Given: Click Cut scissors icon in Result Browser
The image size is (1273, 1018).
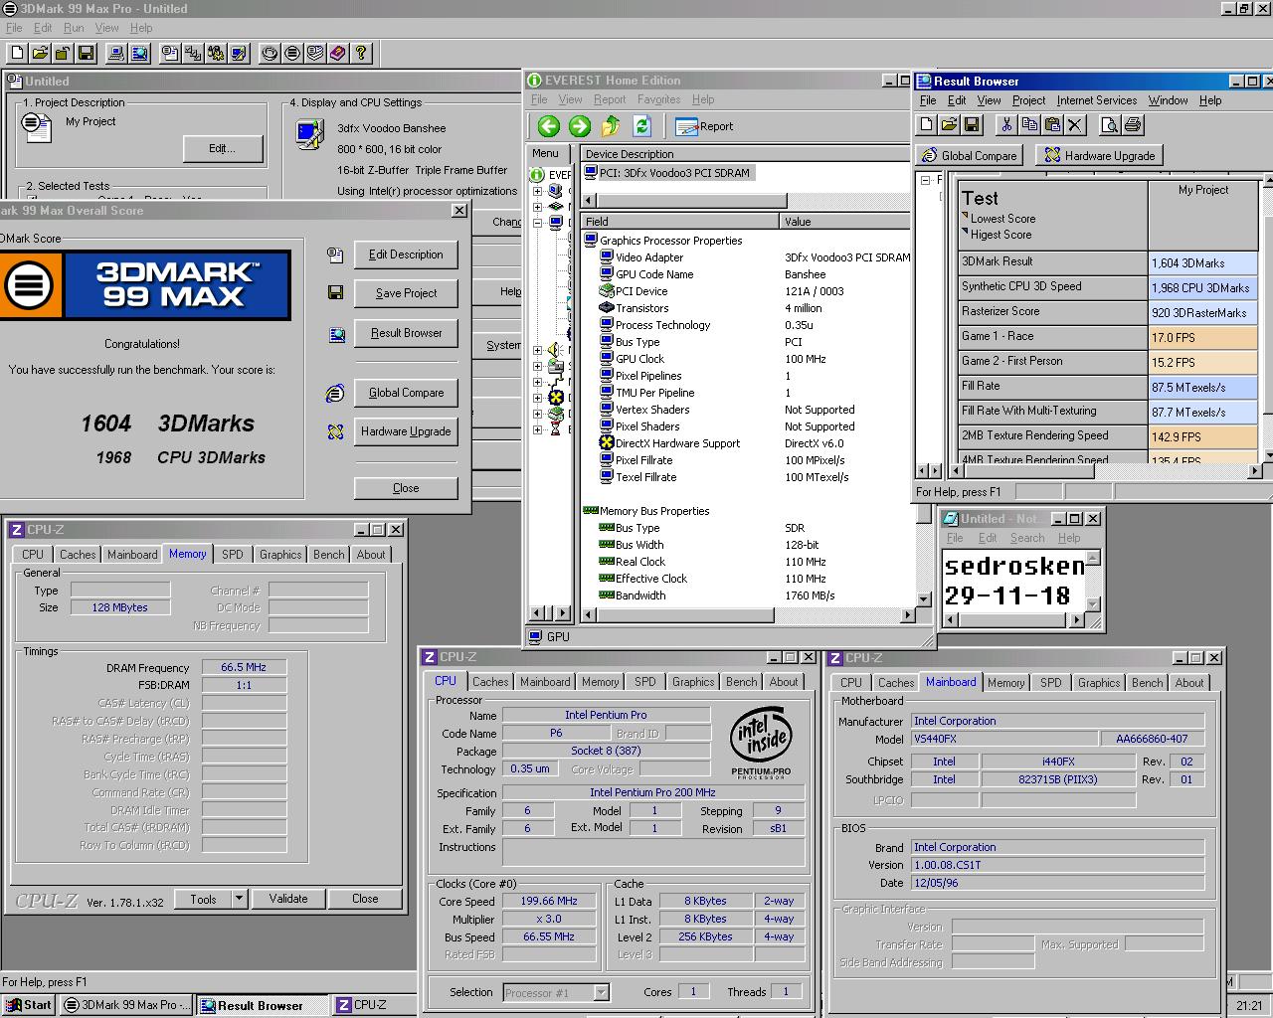Looking at the screenshot, I should click(x=1005, y=124).
